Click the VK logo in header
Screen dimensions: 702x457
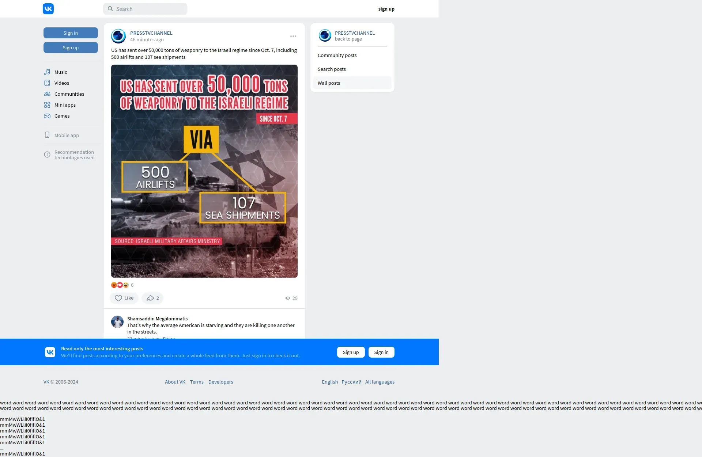(48, 9)
